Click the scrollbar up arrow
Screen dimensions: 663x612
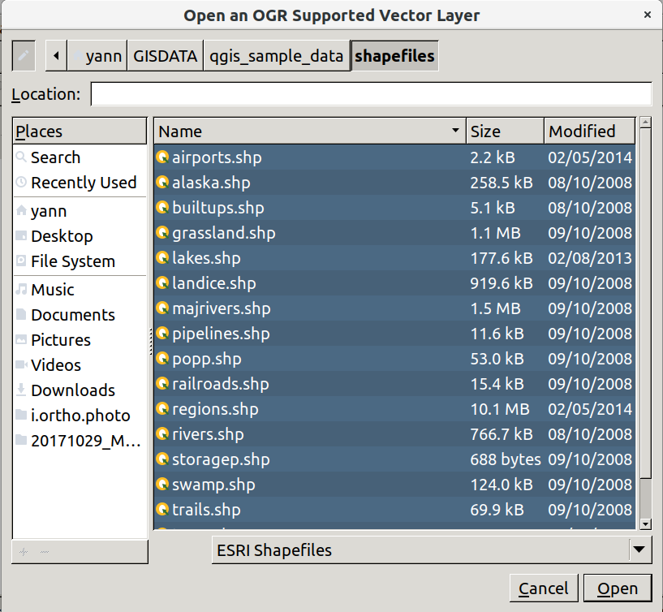[645, 123]
